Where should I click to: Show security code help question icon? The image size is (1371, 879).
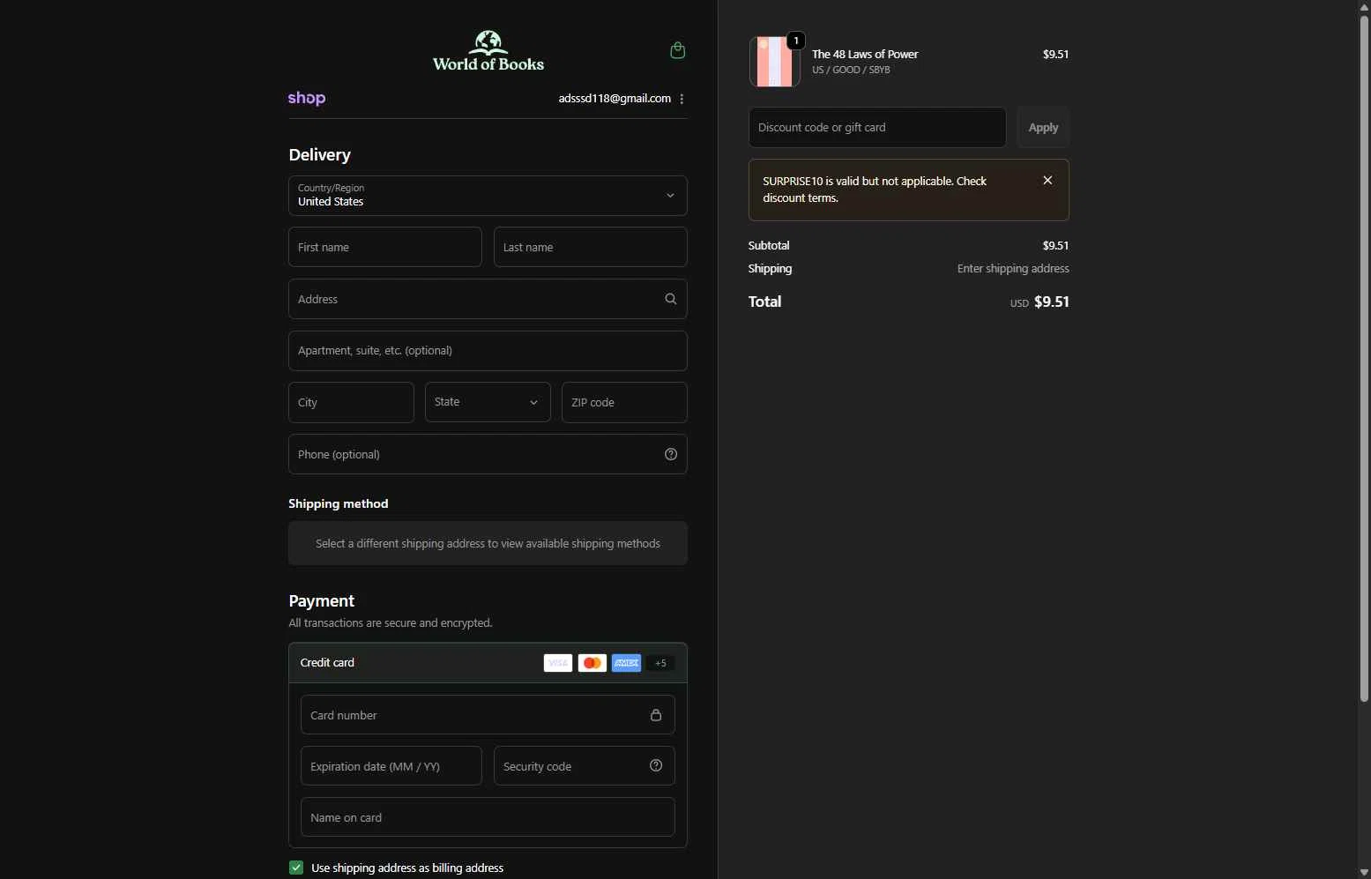point(656,765)
